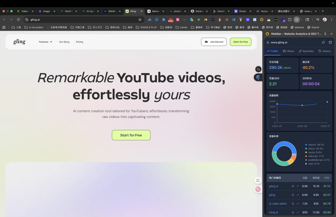336x217 pixels.
Task: Click the blue cloud download extension icon
Action: (x=150, y=20)
